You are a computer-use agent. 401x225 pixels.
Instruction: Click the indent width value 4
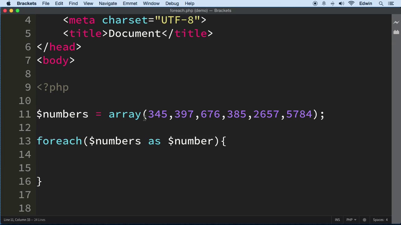[x=387, y=220]
